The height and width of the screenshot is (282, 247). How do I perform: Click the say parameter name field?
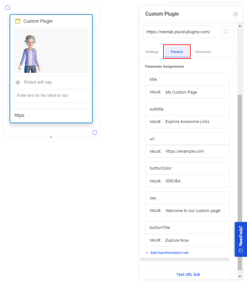187,198
